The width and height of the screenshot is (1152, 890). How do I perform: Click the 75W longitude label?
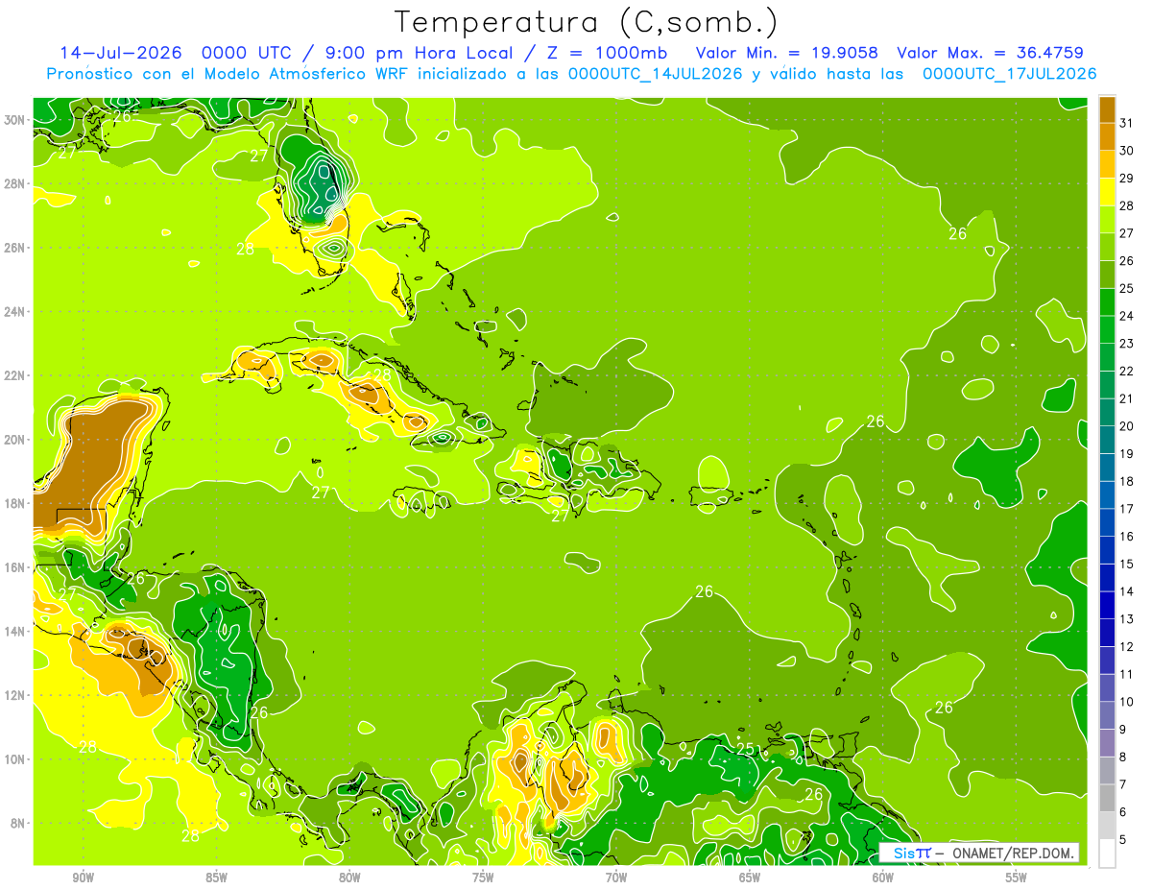(483, 878)
